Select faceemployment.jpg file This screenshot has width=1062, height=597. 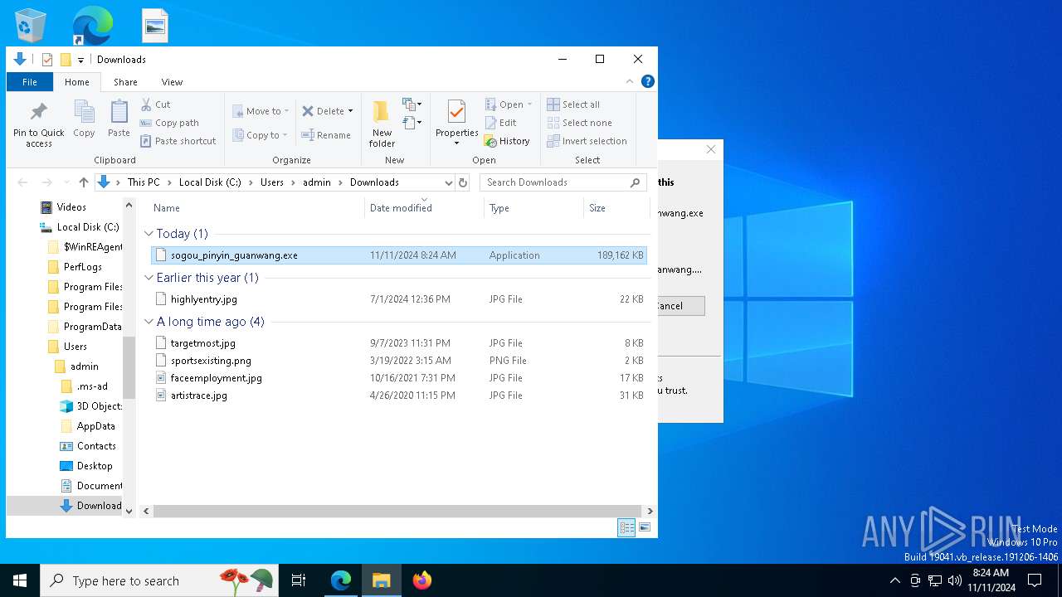point(399,378)
